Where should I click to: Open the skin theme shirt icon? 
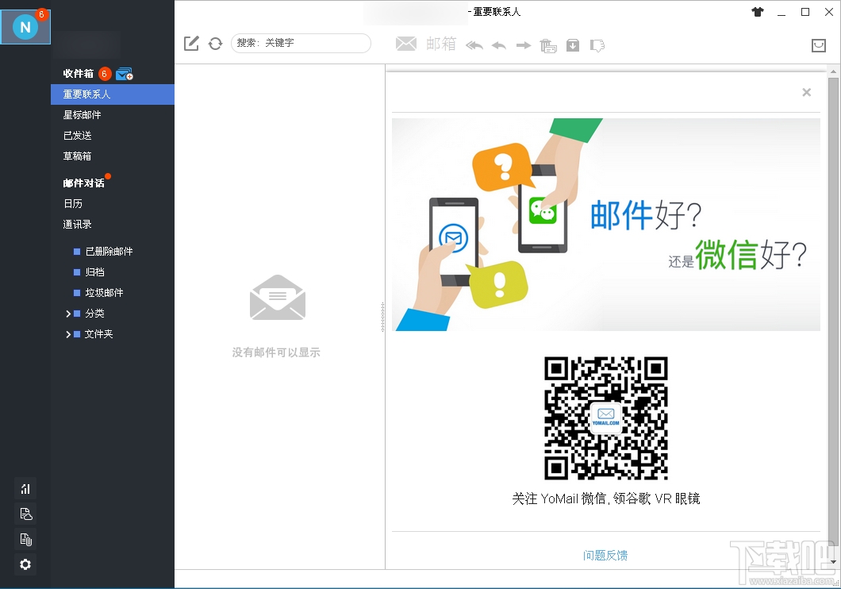[x=758, y=12]
